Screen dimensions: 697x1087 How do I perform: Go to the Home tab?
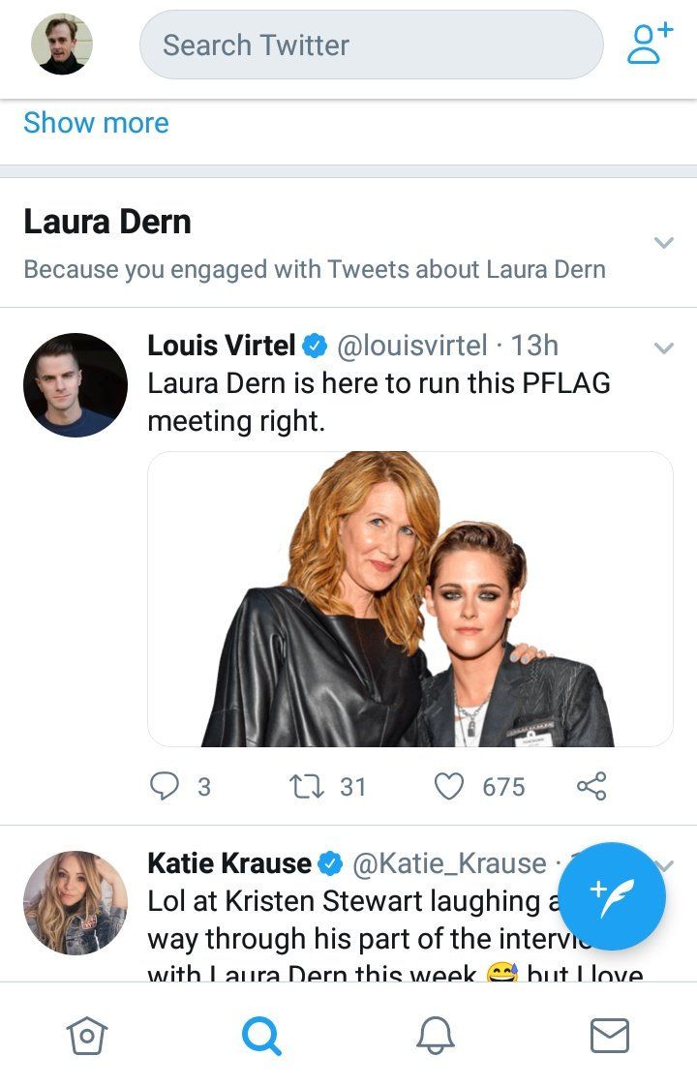click(x=87, y=1036)
